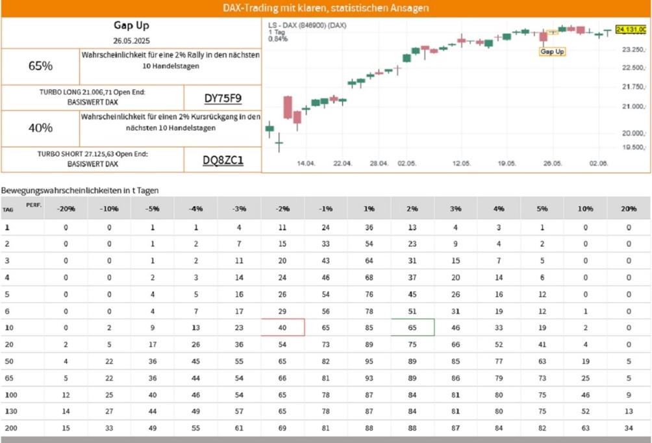This screenshot has height=443, width=652.
Task: Click the chart title 'LS - DAX (846900) (DAX)'
Action: pos(307,25)
